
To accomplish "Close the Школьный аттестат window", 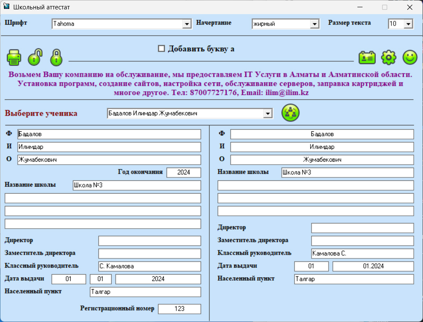I will coord(410,7).
